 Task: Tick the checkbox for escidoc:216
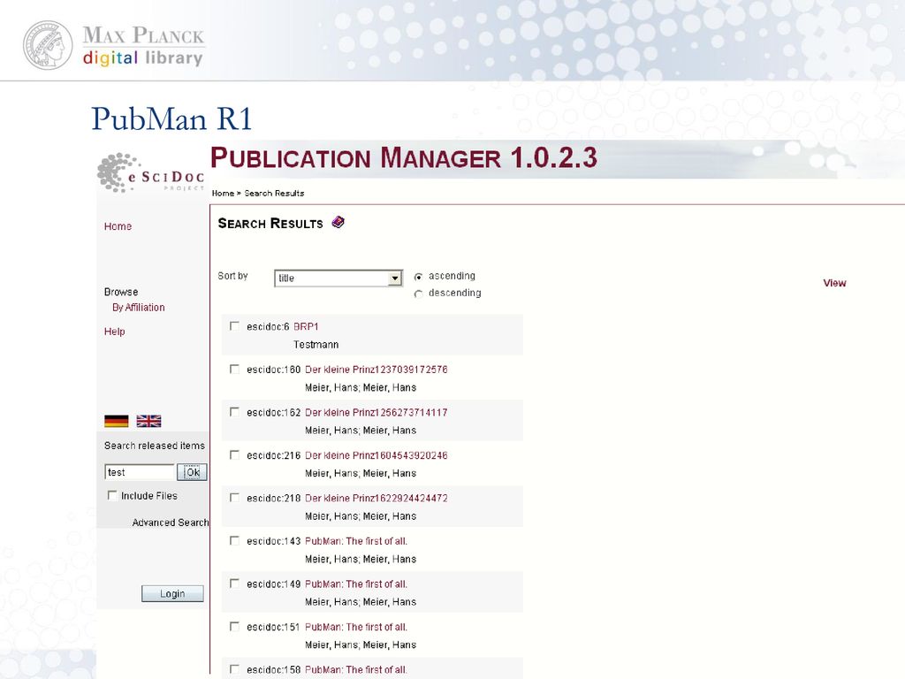234,455
